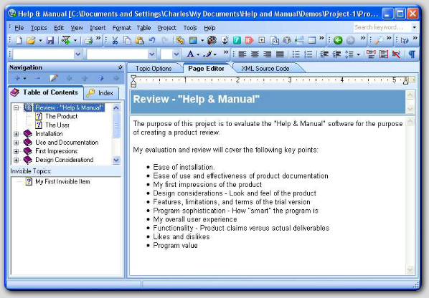Screen dimensions: 429x298
Task: Cut selection with the scissors icon
Action: pos(115,40)
